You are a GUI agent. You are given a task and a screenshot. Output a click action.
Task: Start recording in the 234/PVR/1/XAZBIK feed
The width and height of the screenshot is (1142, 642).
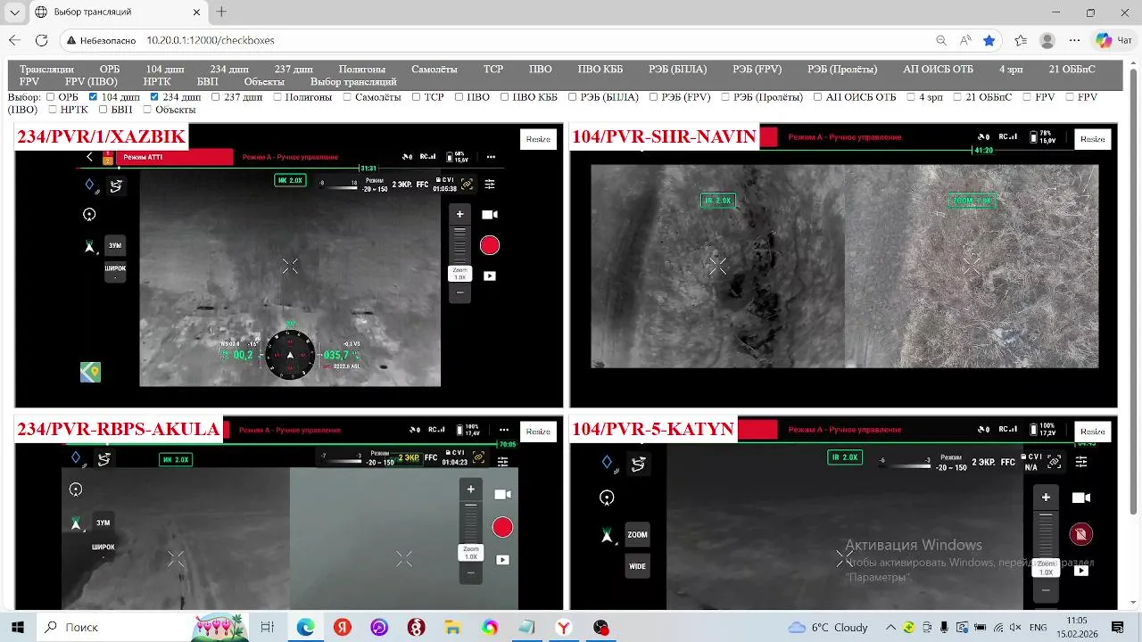(489, 245)
